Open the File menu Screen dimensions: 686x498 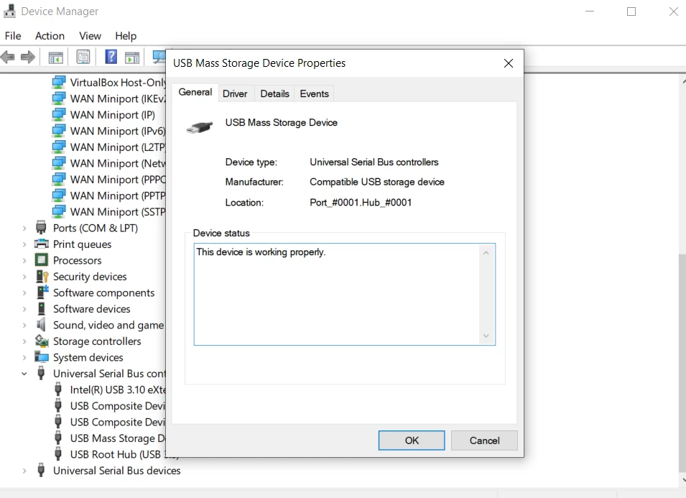click(x=13, y=36)
